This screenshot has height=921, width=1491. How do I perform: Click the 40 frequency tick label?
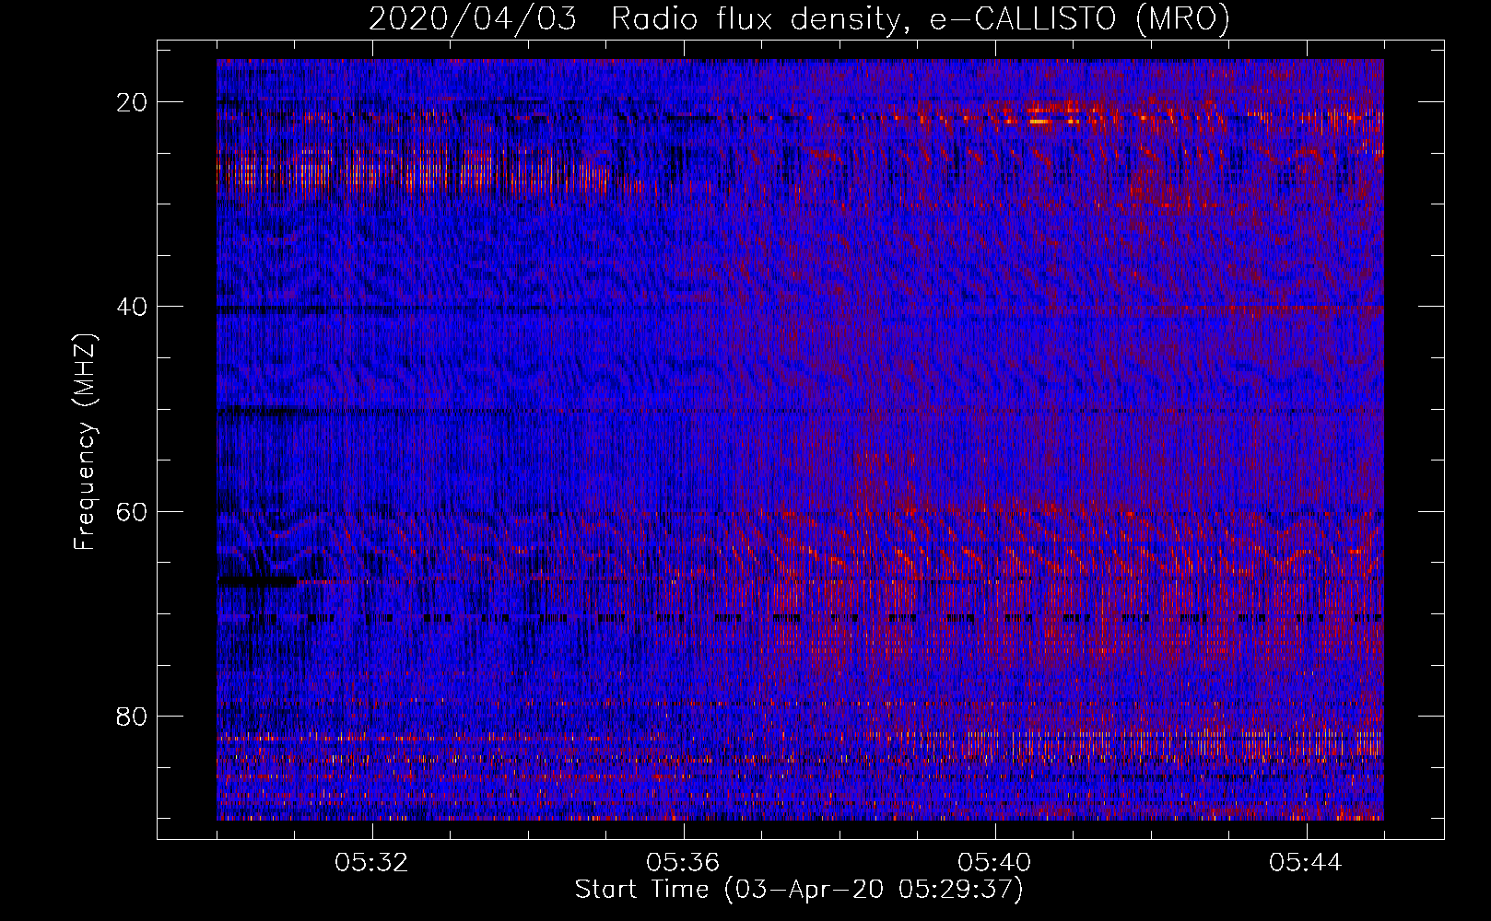[x=133, y=307]
